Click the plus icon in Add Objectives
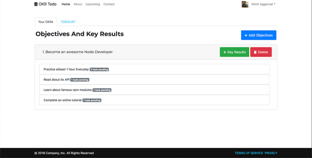 point(246,35)
